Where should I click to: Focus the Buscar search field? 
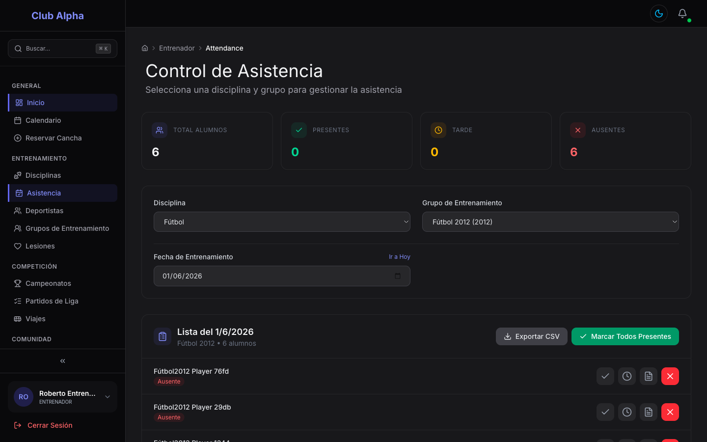(x=62, y=49)
